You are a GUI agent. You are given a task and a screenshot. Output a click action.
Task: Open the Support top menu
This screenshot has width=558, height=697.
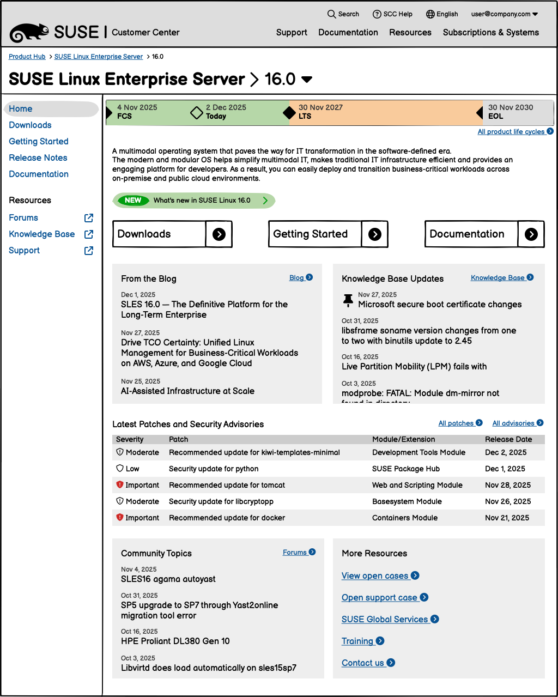292,33
